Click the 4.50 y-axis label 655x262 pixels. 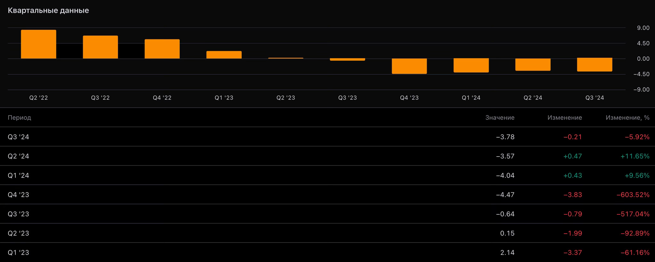(x=643, y=43)
